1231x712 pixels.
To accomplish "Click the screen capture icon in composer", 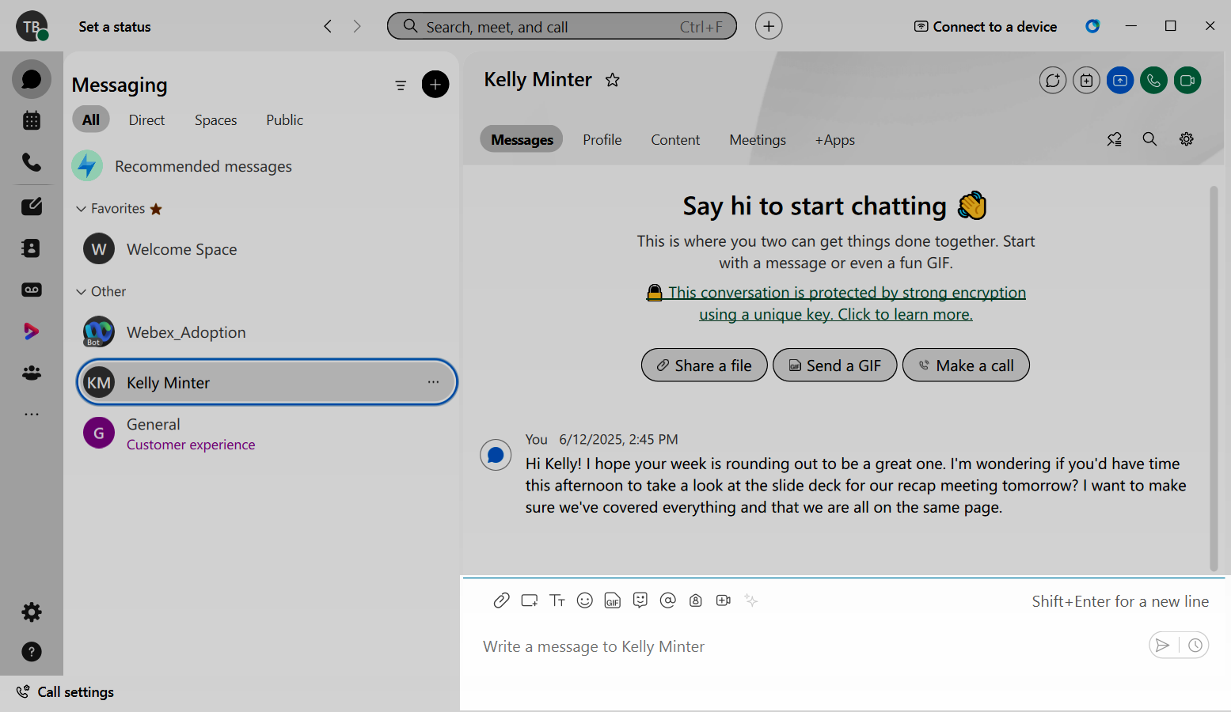I will pyautogui.click(x=530, y=600).
